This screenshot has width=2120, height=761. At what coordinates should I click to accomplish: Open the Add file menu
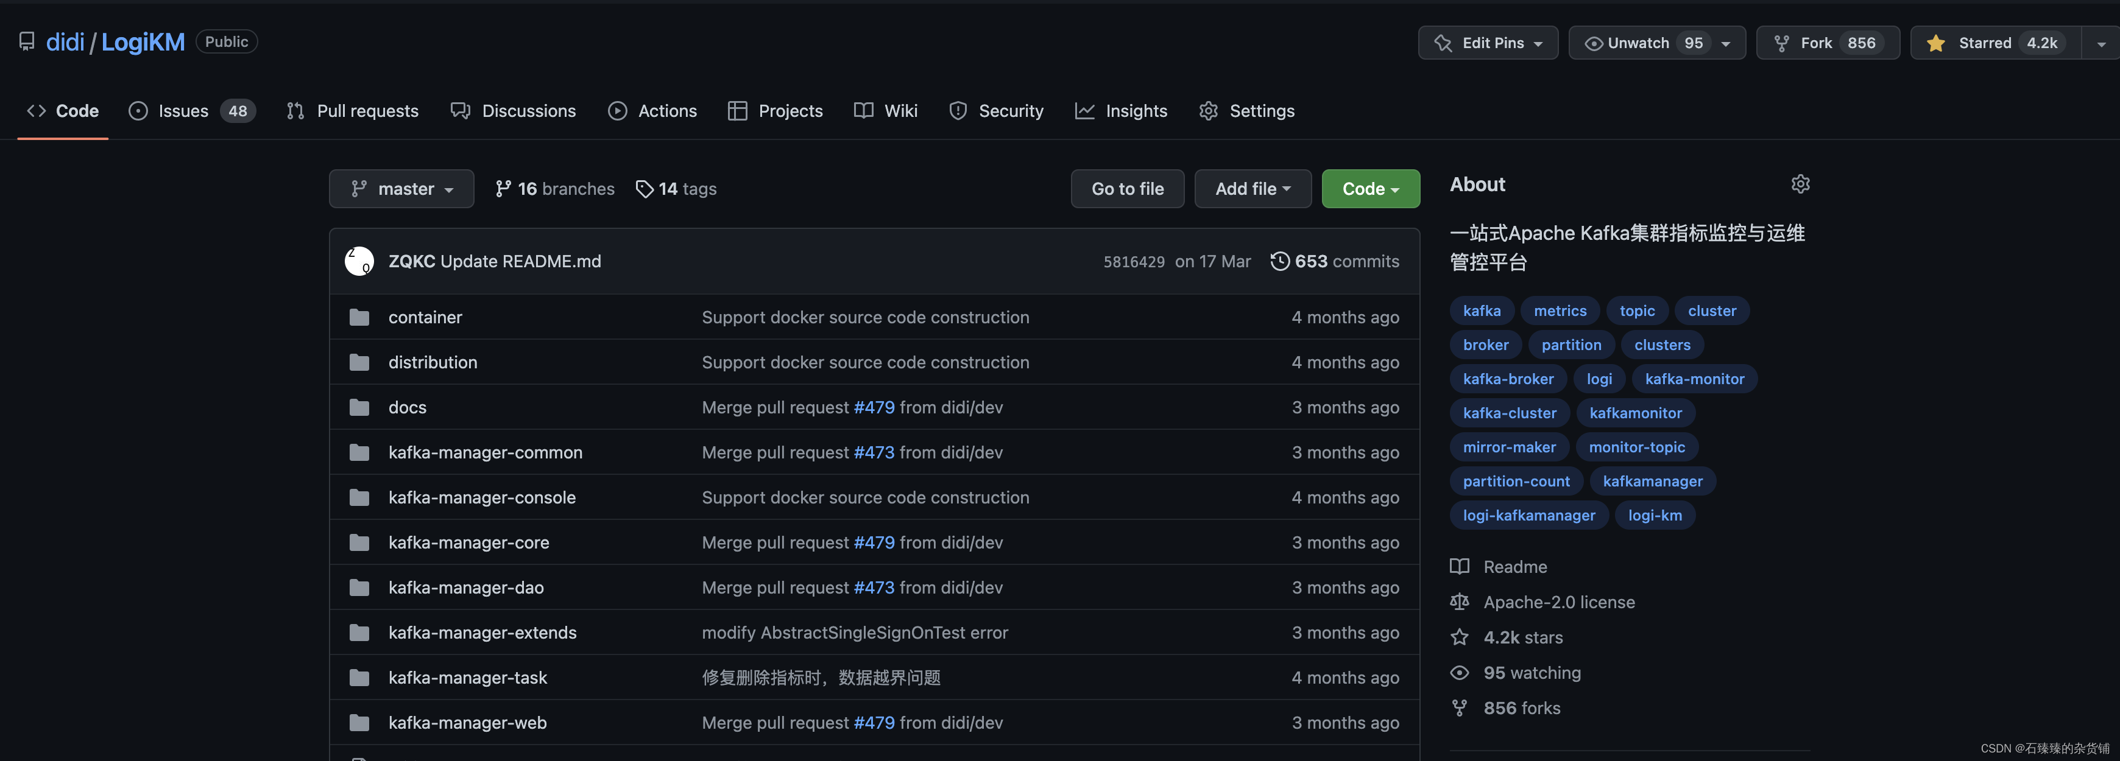click(1253, 188)
